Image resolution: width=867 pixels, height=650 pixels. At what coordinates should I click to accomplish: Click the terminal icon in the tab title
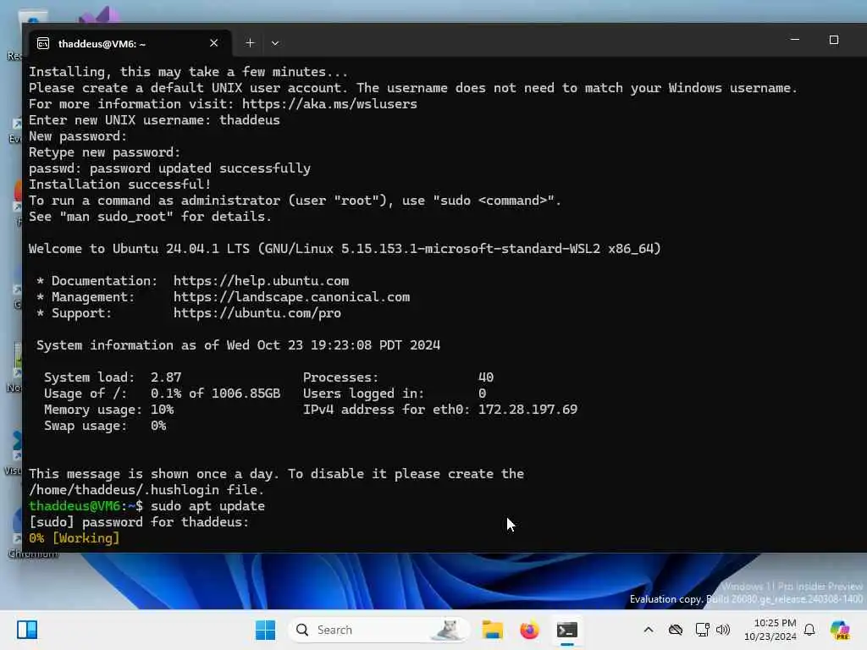[x=43, y=44]
